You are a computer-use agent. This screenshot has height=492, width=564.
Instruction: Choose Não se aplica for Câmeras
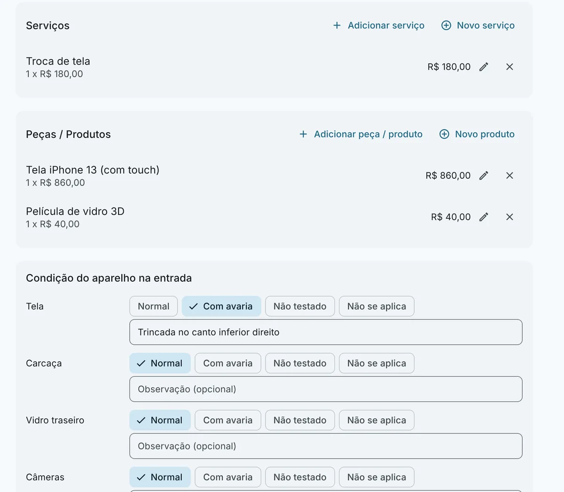pos(376,477)
